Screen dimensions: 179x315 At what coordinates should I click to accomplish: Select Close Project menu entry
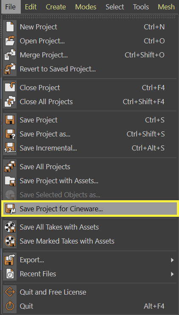point(90,88)
